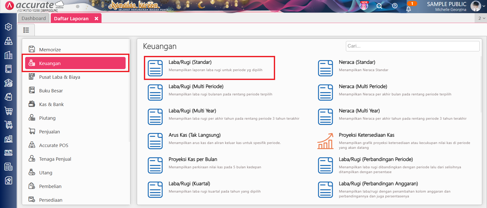
Task: Click the Cari search input field
Action: click(x=412, y=46)
